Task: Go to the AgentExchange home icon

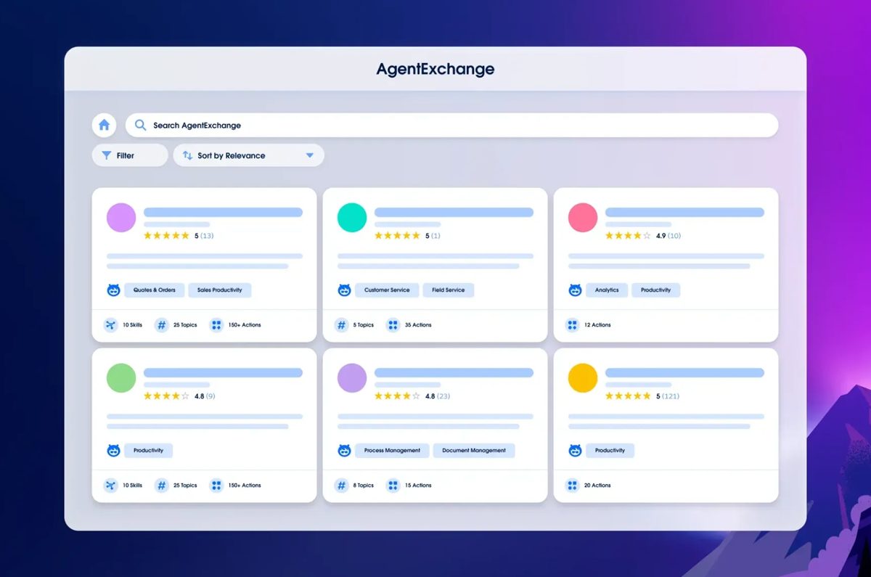Action: (104, 125)
